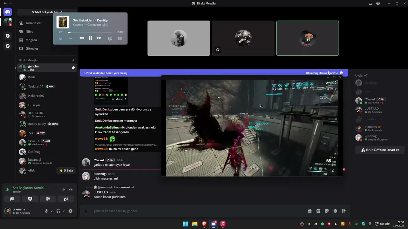Open User Settings gear icon
Screen dimensions: 408x229
point(70,211)
